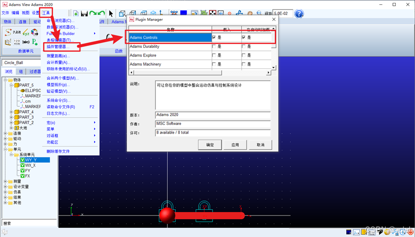Click the info circle status bar icon
Image resolution: width=415 pixels, height=237 pixels.
coord(403,232)
